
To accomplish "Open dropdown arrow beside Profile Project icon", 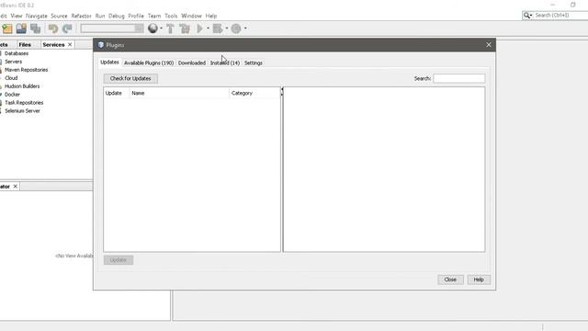I will 245,29.
